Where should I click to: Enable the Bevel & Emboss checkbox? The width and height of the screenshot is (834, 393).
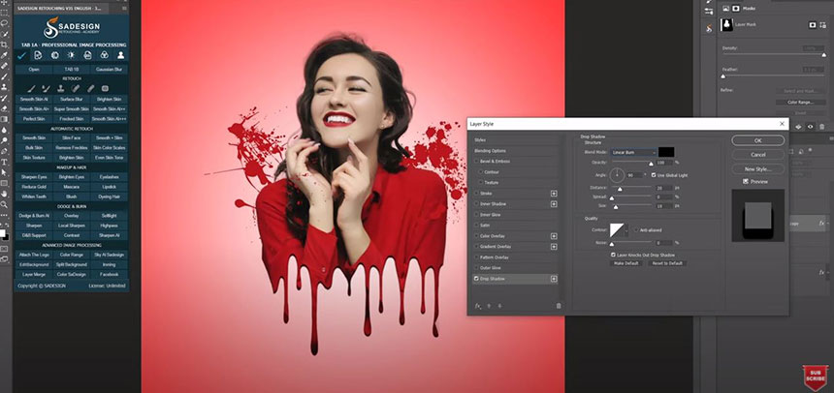point(476,161)
